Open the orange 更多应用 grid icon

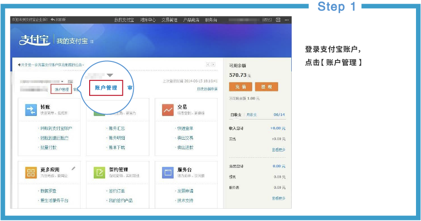coord(31,172)
